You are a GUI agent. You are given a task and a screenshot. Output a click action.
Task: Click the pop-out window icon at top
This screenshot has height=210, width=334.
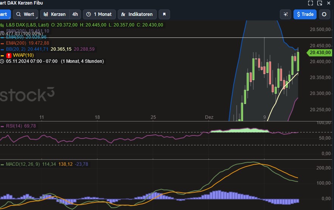320,3
